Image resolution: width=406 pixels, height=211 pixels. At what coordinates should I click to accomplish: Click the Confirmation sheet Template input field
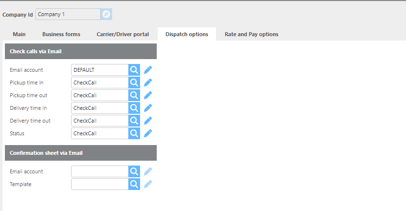[99, 184]
